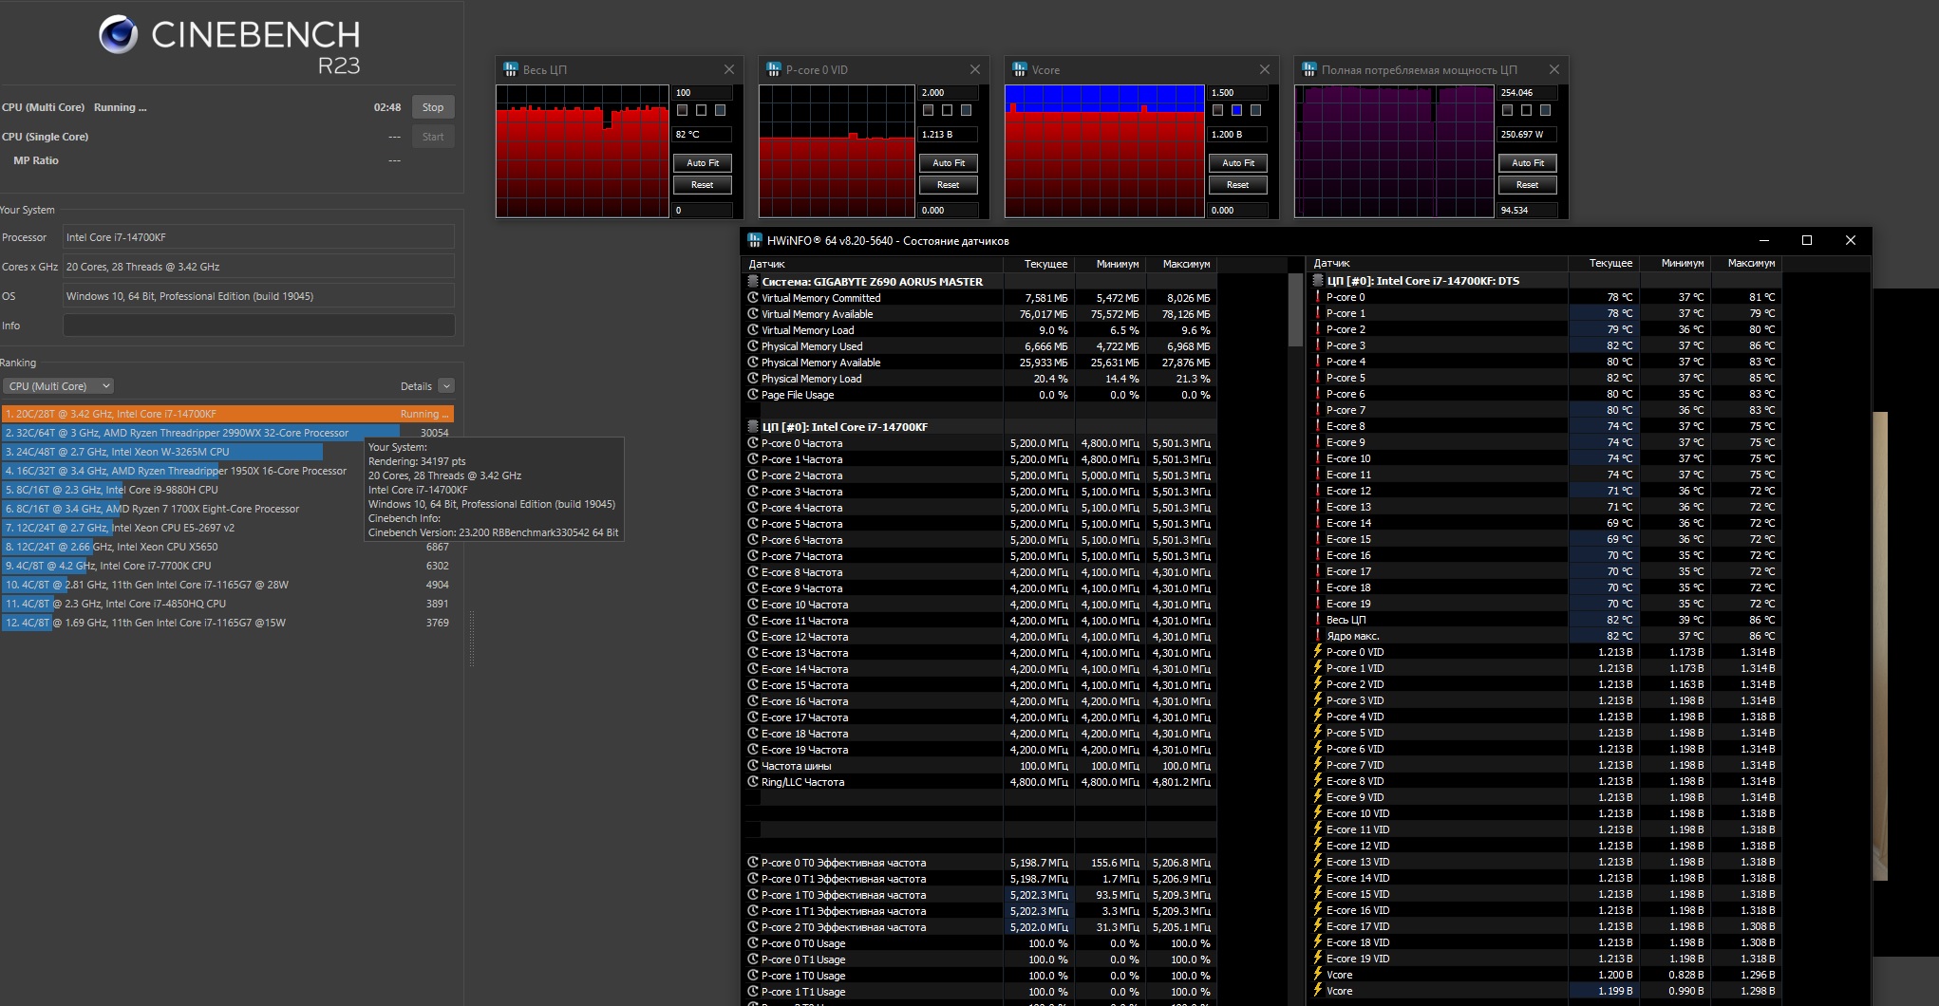This screenshot has height=1006, width=1939.
Task: Click the Максимум column header in right panel
Action: (x=1746, y=263)
